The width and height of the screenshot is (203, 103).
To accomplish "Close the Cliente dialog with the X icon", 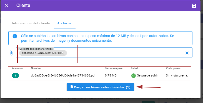I will [x=7, y=6].
